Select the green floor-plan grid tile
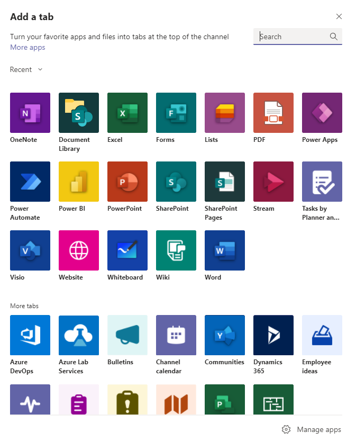Screen dimensions: 356x441 (273, 399)
